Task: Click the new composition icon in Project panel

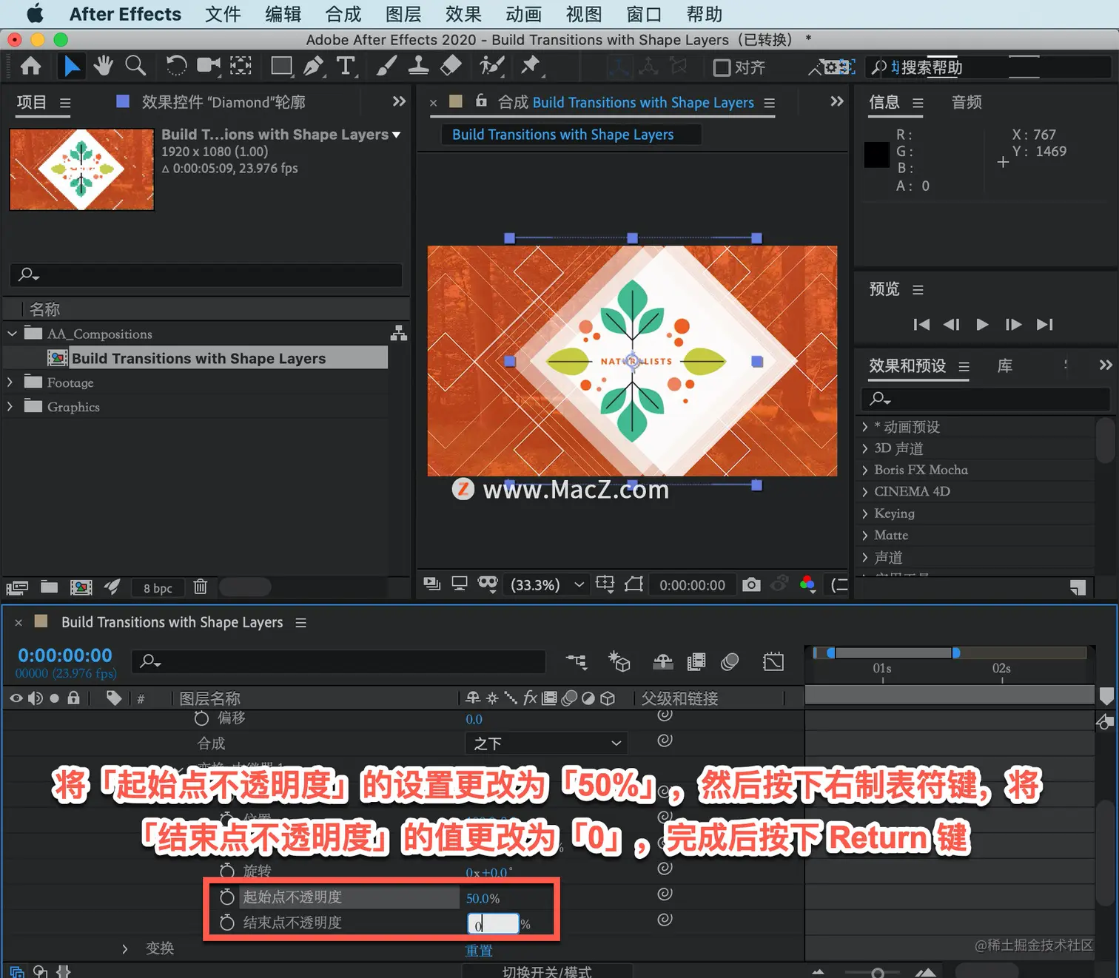Action: 81,587
